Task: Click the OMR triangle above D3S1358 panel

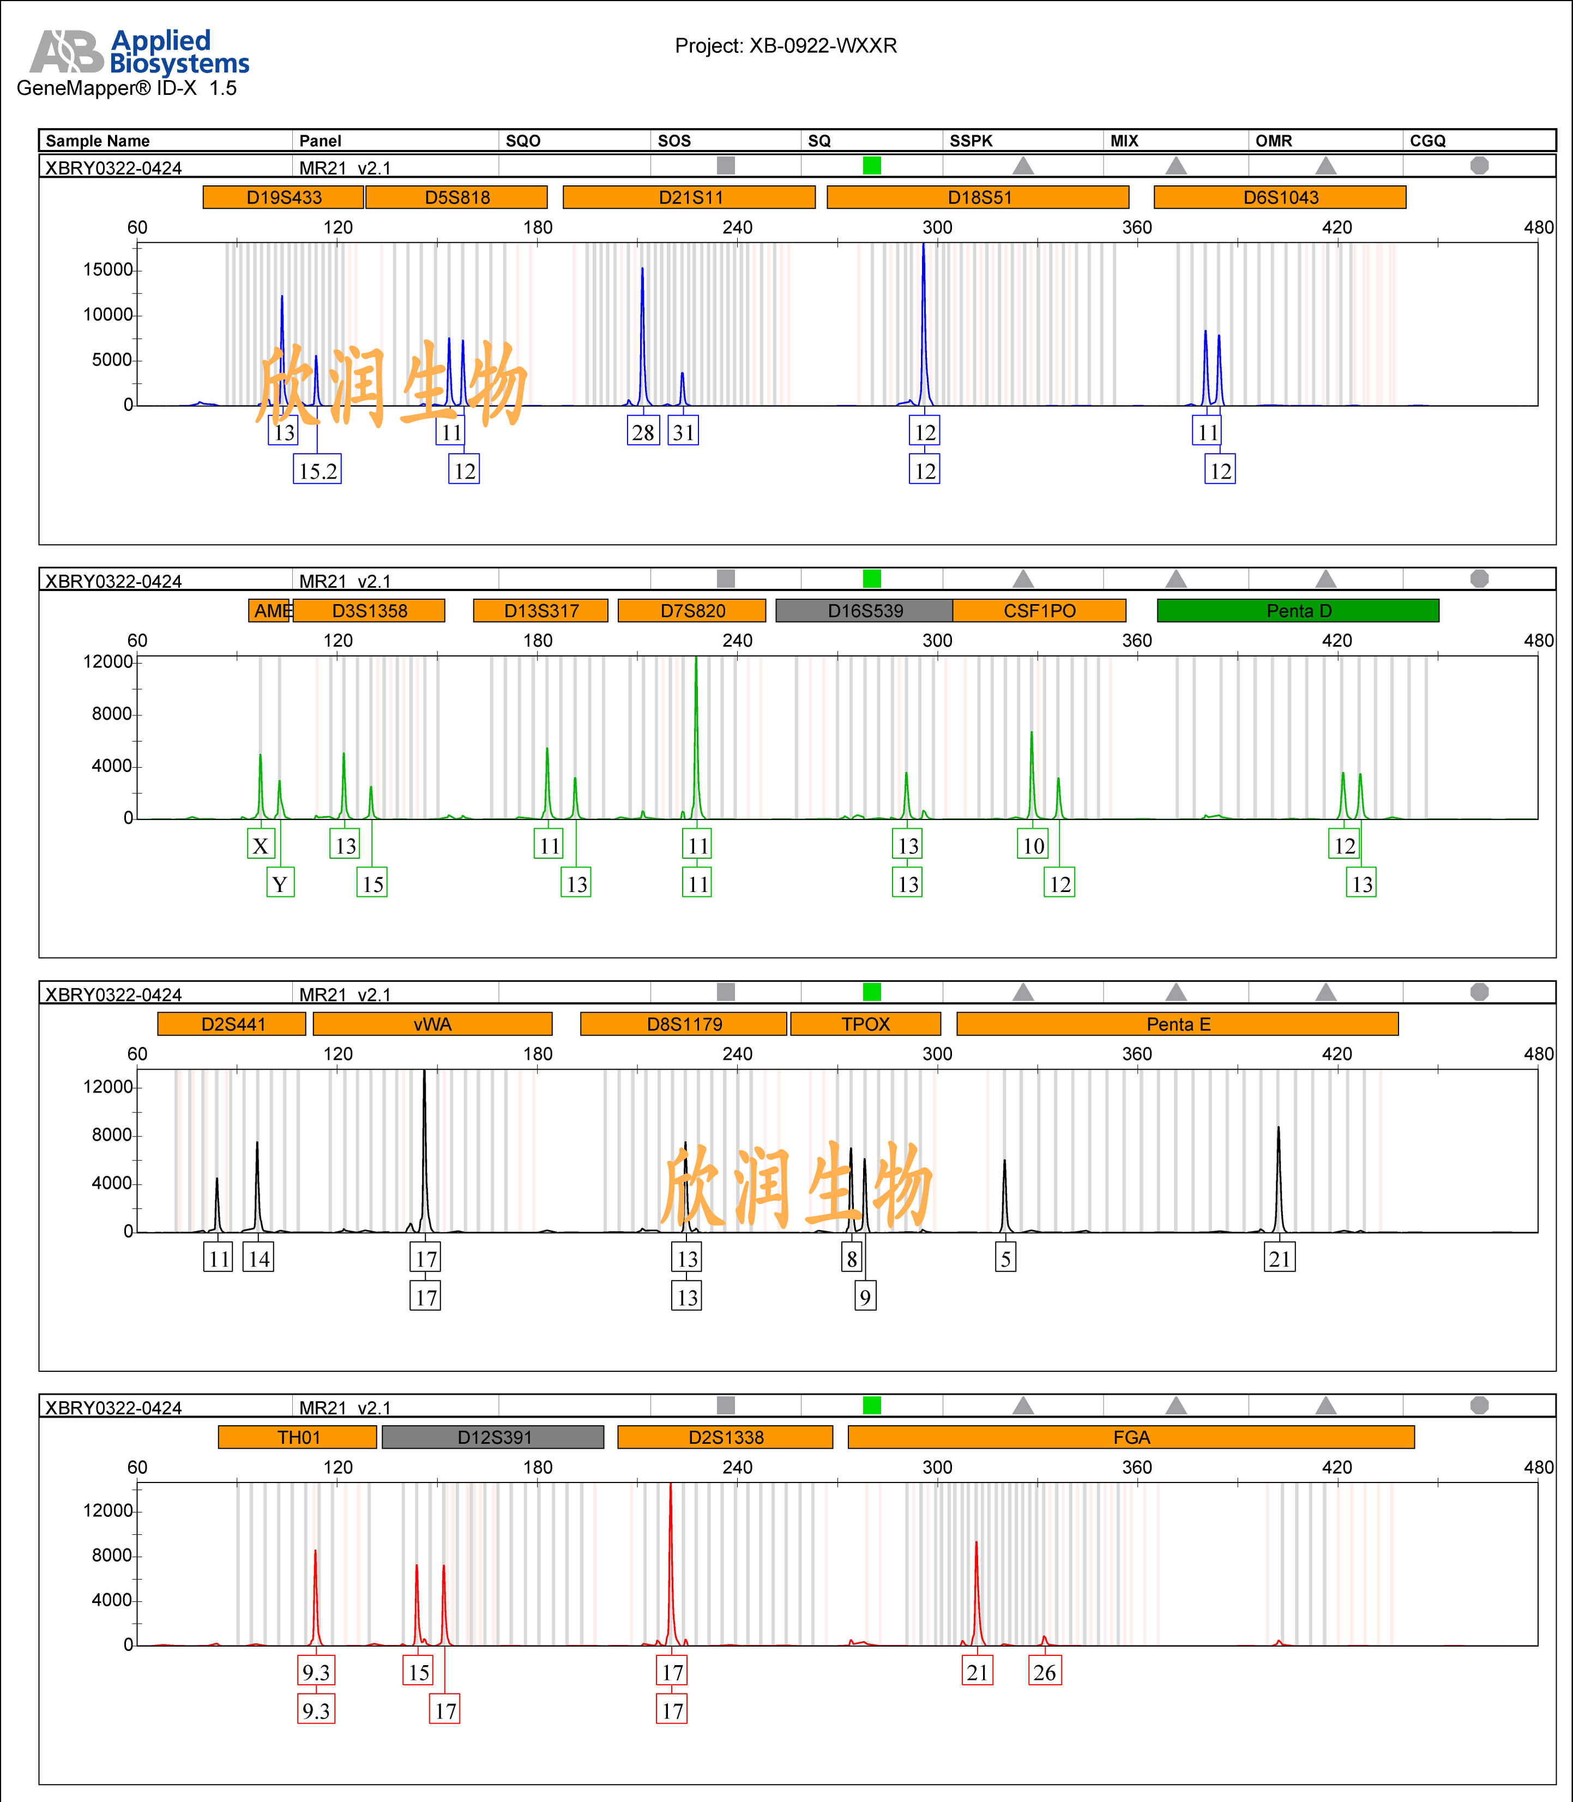Action: pos(1327,578)
